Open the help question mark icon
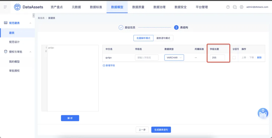Image resolution: width=272 pixels, height=138 pixels. tap(228, 7)
